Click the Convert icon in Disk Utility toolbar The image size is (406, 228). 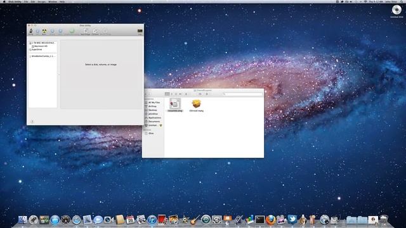click(x=95, y=32)
